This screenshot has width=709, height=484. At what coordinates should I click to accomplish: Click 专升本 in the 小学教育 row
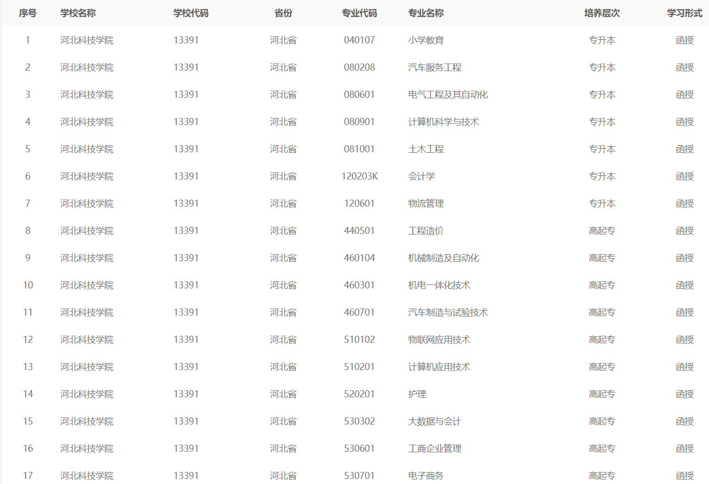[x=602, y=40]
